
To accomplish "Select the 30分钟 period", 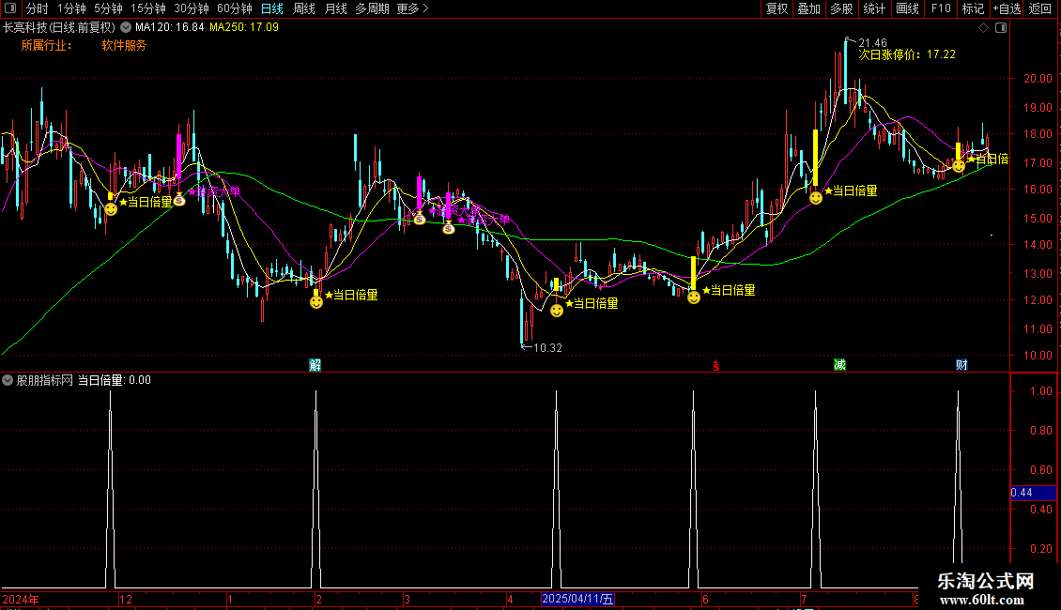I will click(x=192, y=8).
